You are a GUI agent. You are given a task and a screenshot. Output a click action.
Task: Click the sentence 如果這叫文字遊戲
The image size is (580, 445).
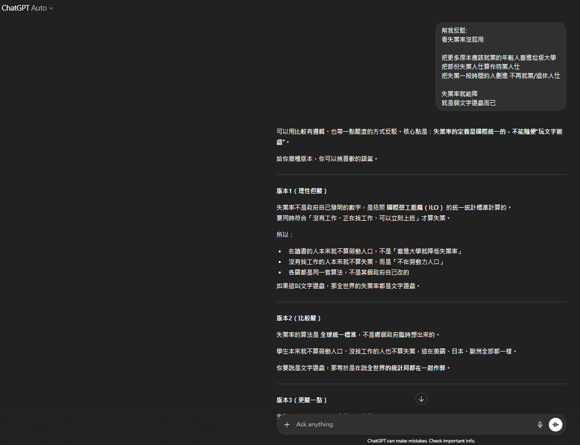point(348,286)
